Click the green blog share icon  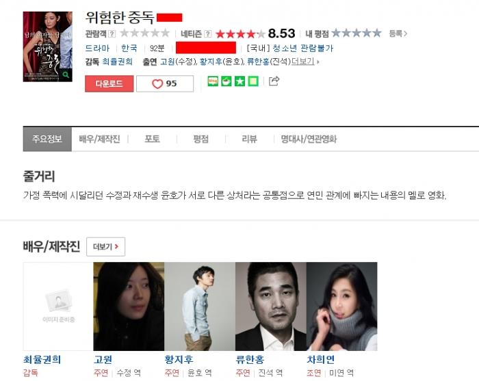213,81
